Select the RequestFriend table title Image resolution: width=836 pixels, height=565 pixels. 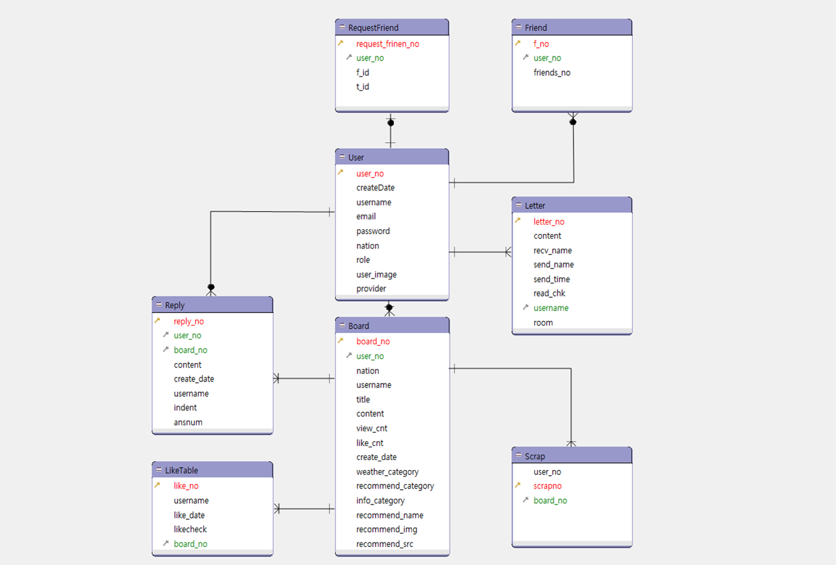(373, 28)
